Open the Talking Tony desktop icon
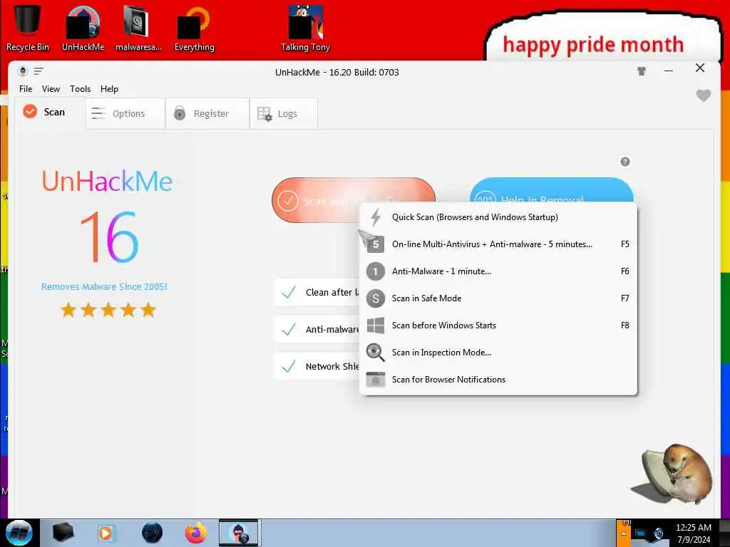 [x=305, y=27]
